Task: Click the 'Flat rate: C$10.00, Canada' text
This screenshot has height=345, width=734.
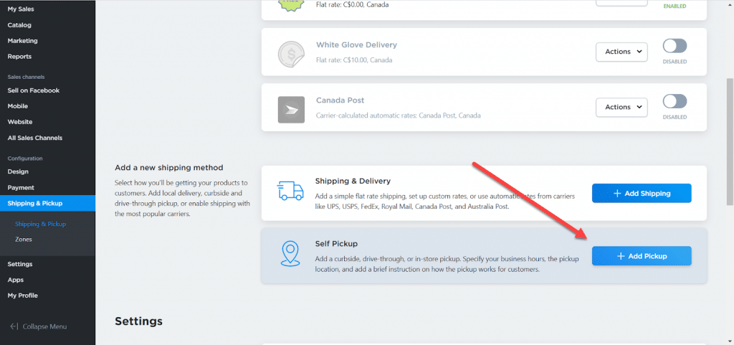Action: pyautogui.click(x=354, y=60)
